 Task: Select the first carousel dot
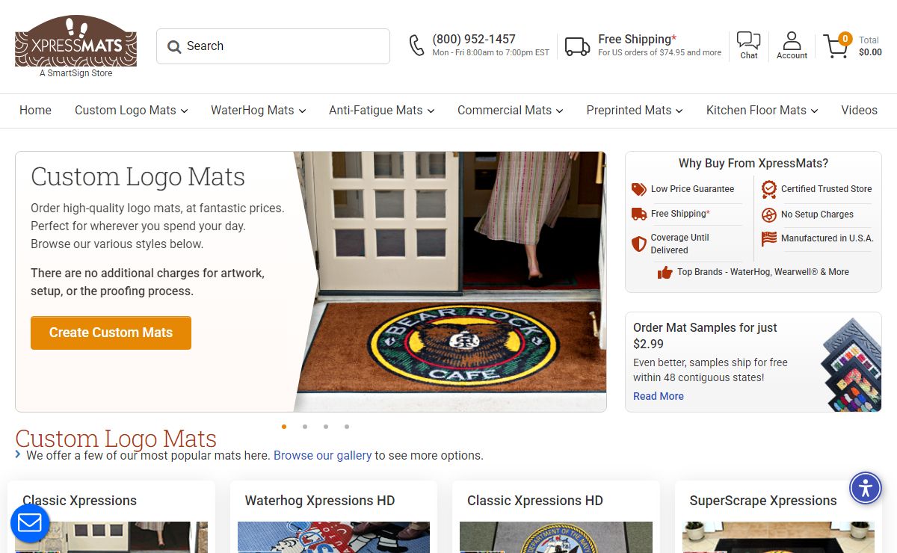(284, 427)
